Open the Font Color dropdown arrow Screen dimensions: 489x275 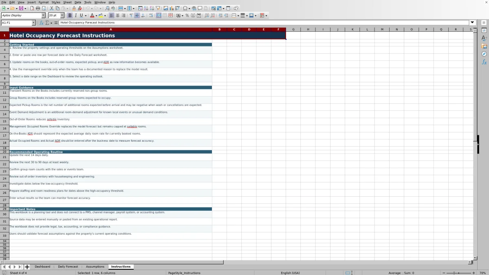(96, 15)
